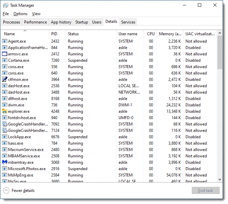Sort by the CPU column header
This screenshot has height=204, width=228.
[150, 34]
